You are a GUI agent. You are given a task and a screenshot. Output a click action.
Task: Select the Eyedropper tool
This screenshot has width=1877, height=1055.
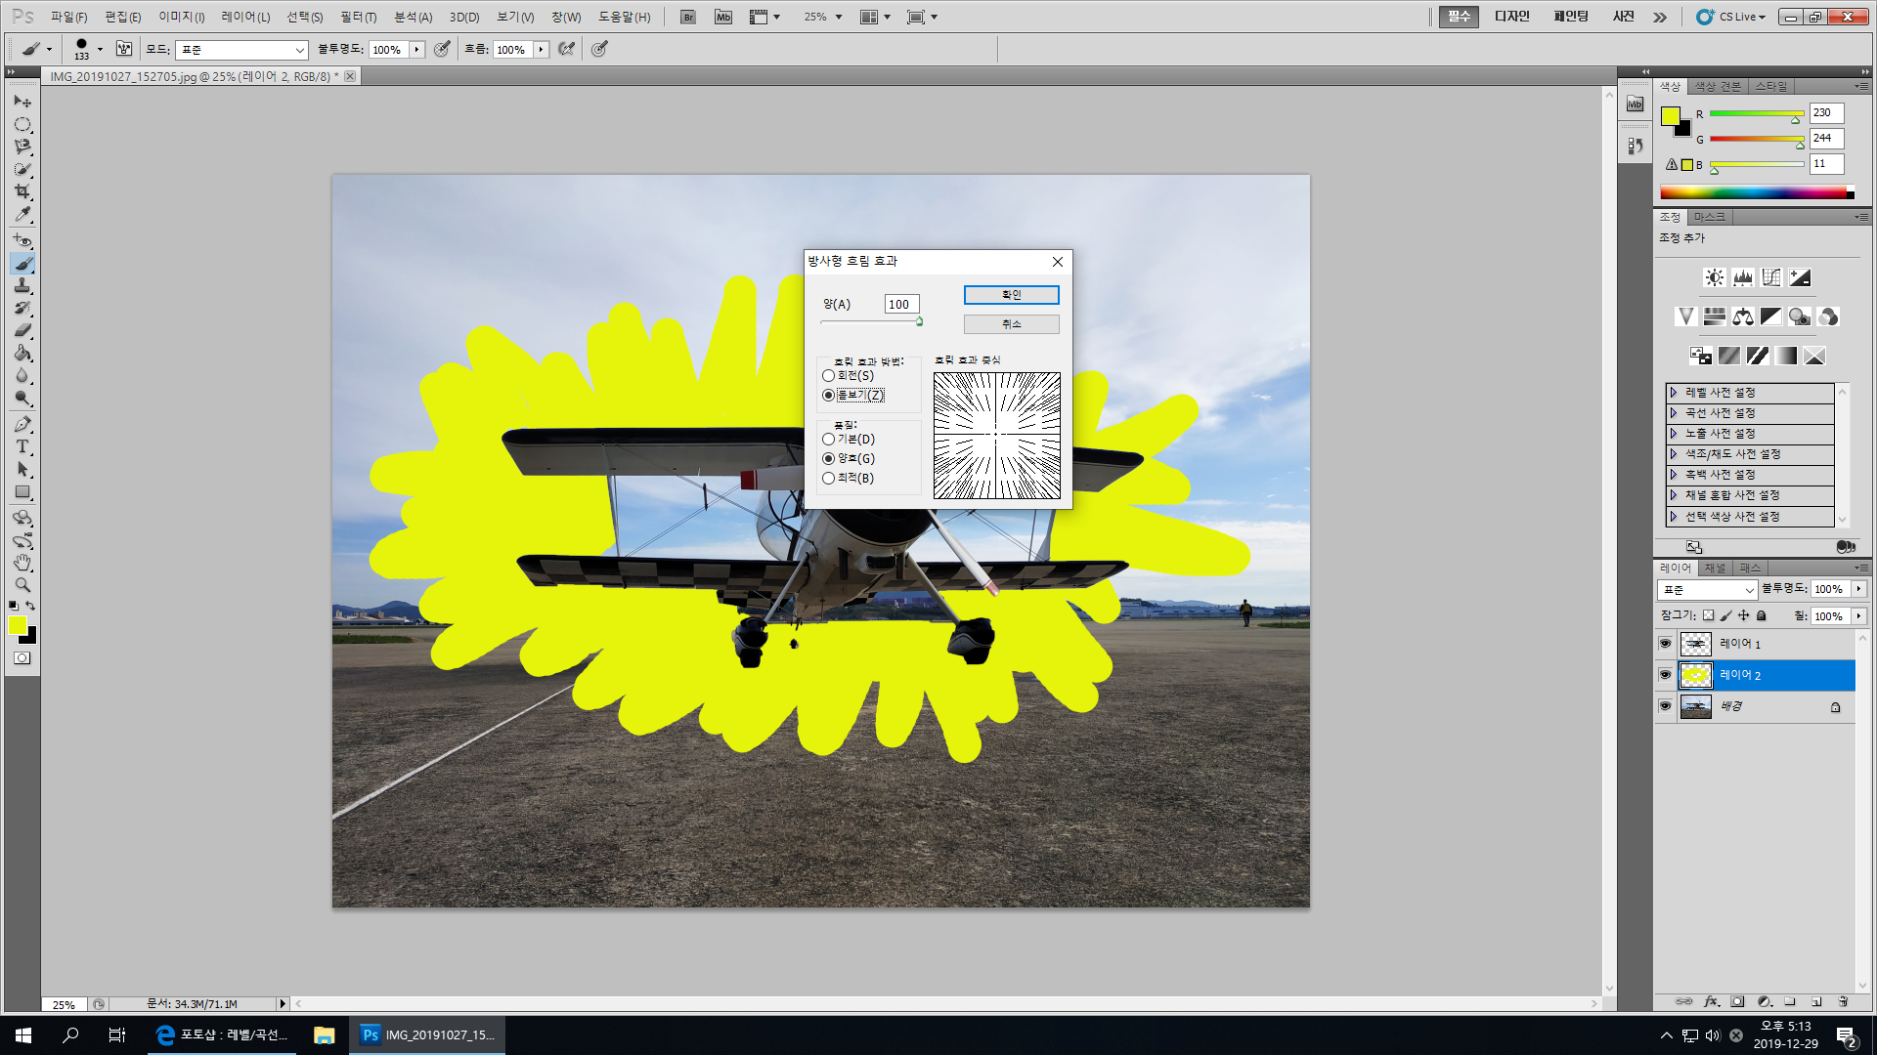point(22,215)
